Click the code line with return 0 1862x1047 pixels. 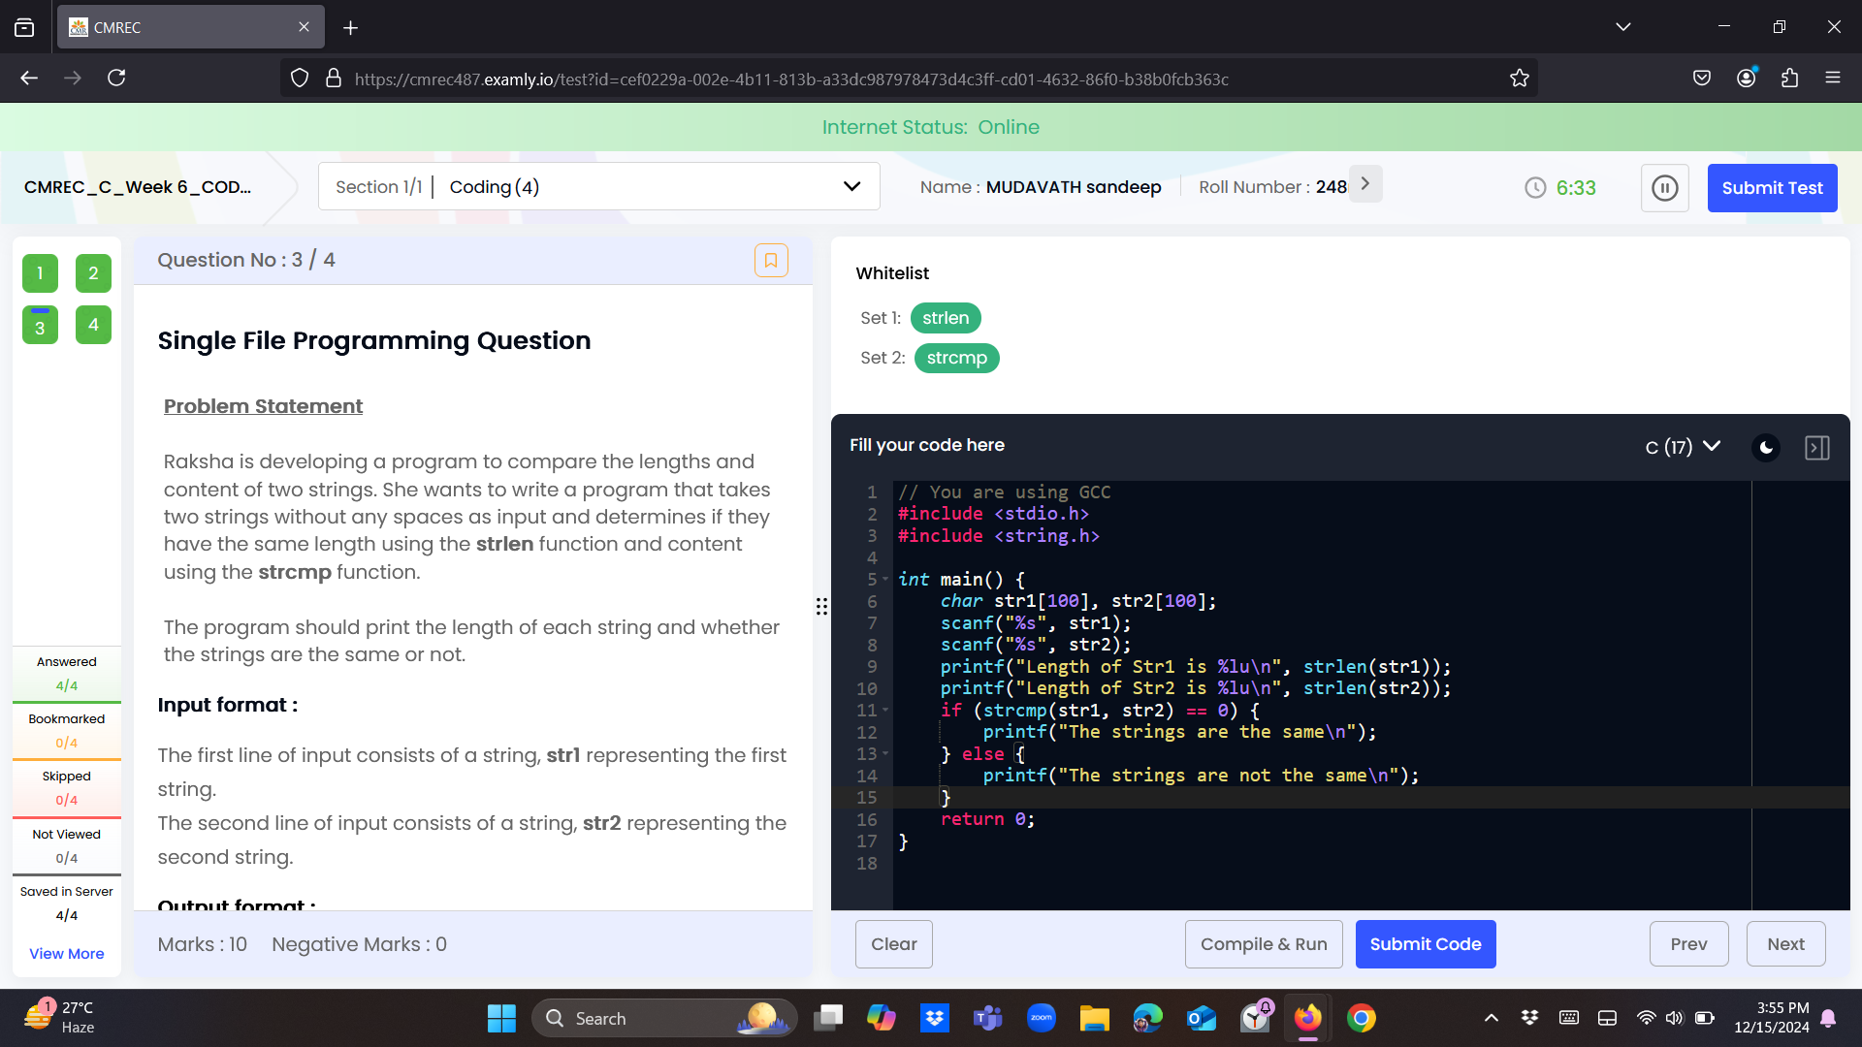pos(987,820)
